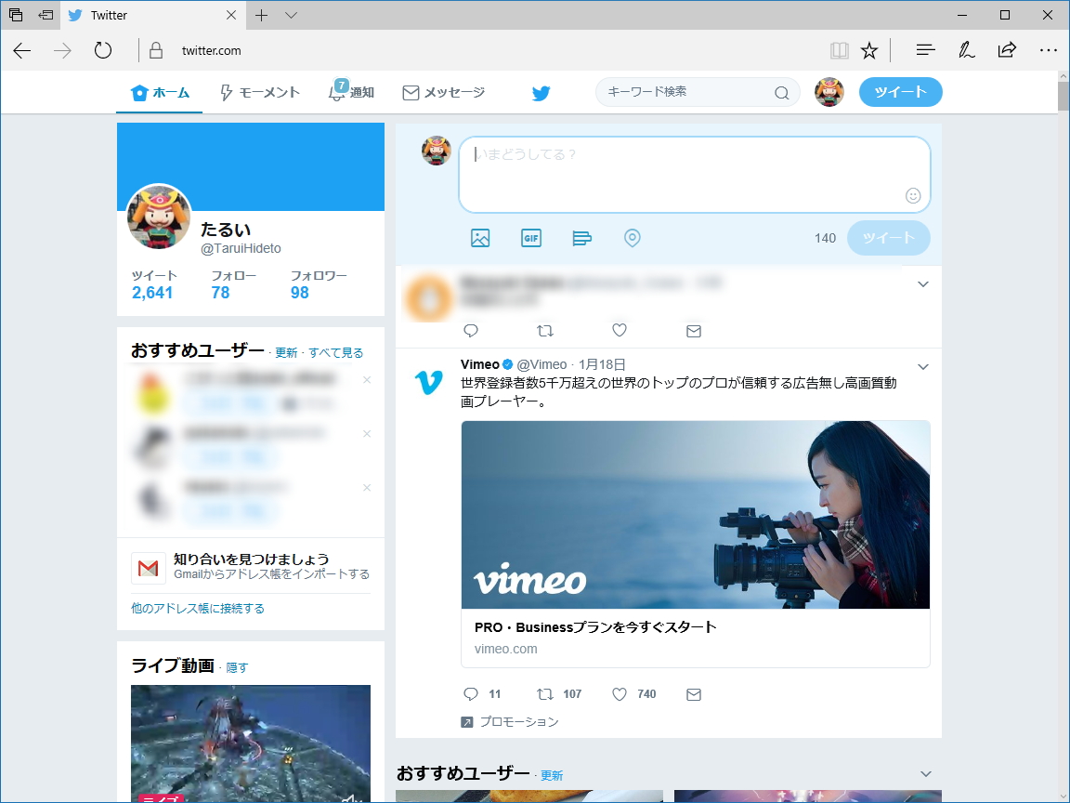Open the dropdown on the topmost timeline tweet
Image resolution: width=1070 pixels, height=803 pixels.
coord(922,284)
